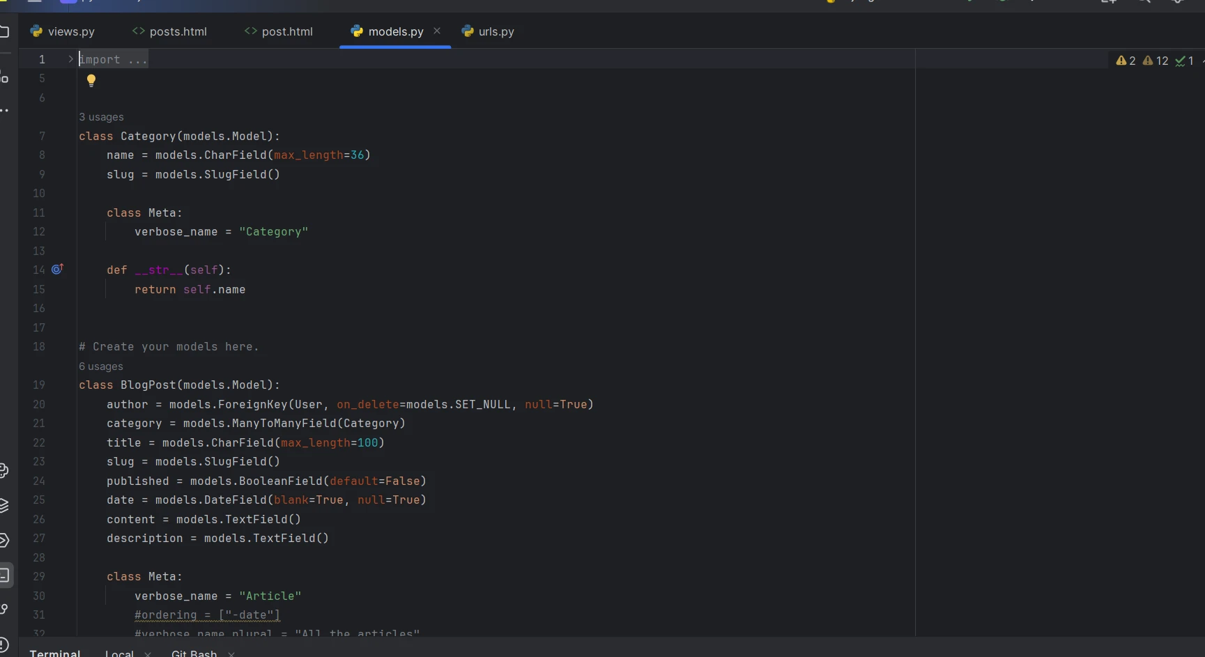Expand the folded import block

click(x=70, y=59)
